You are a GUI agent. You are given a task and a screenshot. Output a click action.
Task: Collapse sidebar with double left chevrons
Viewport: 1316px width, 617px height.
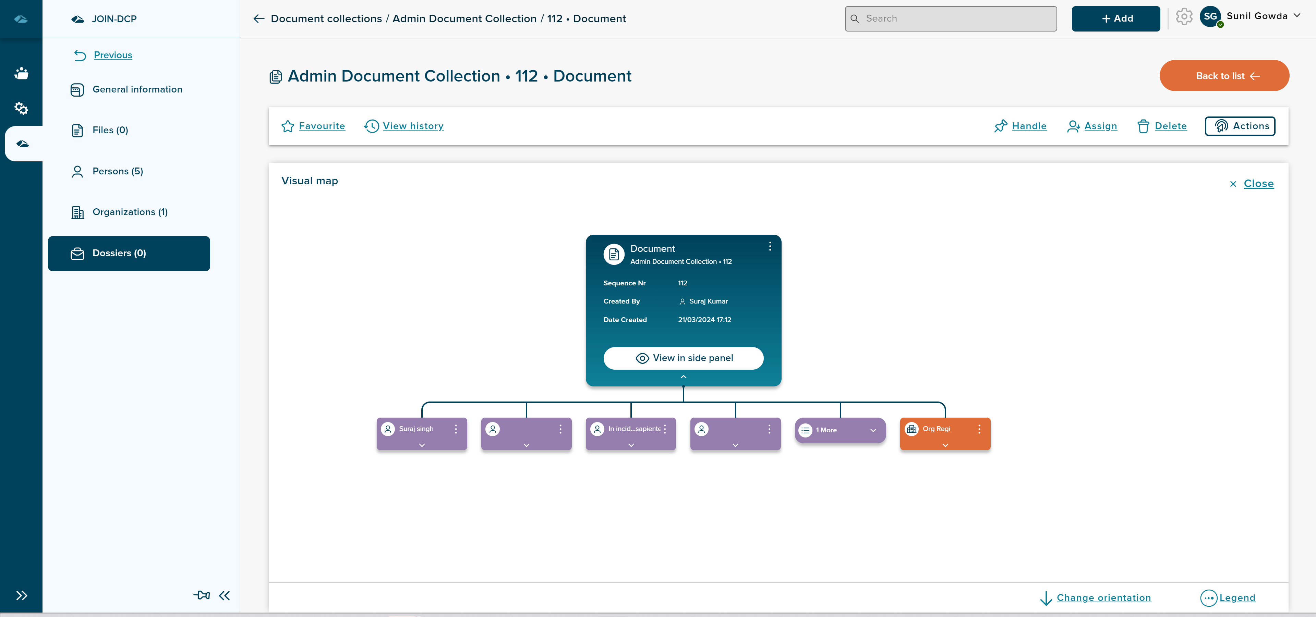click(224, 595)
